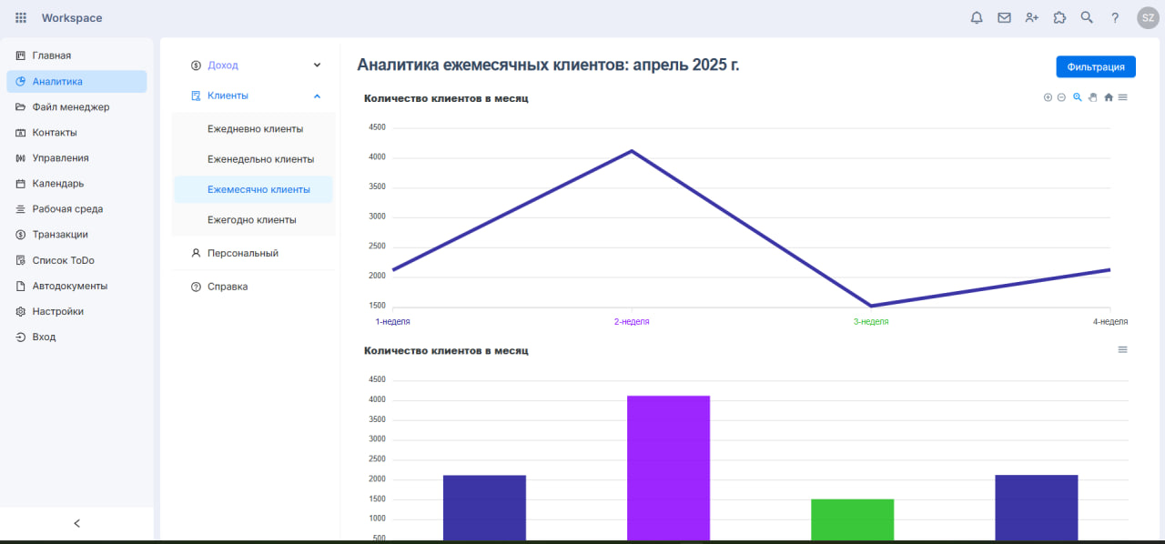The width and height of the screenshot is (1165, 544).
Task: Open the bar chart hamburger menu
Action: tap(1122, 349)
